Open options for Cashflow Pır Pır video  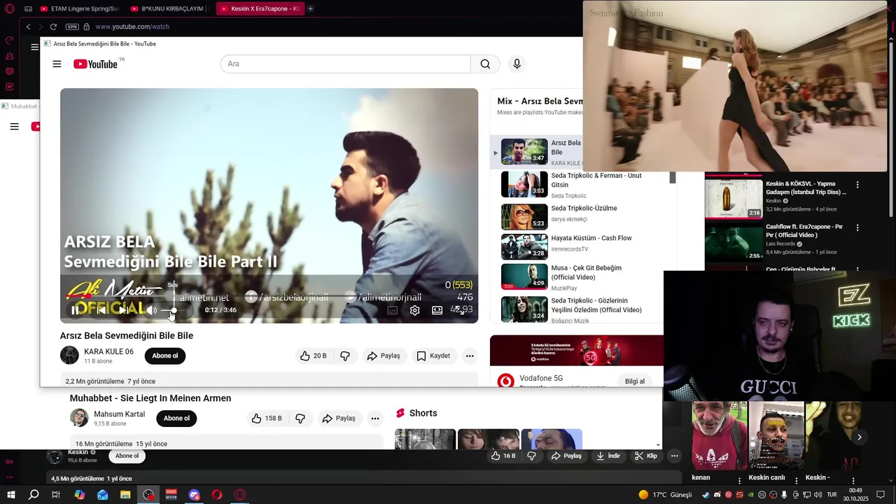pos(857,227)
